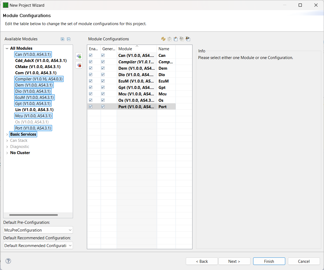This screenshot has height=270, width=324.
Task: Select Compiler (V1.0.16, AS4.0.3) in tree
Action: coord(39,79)
